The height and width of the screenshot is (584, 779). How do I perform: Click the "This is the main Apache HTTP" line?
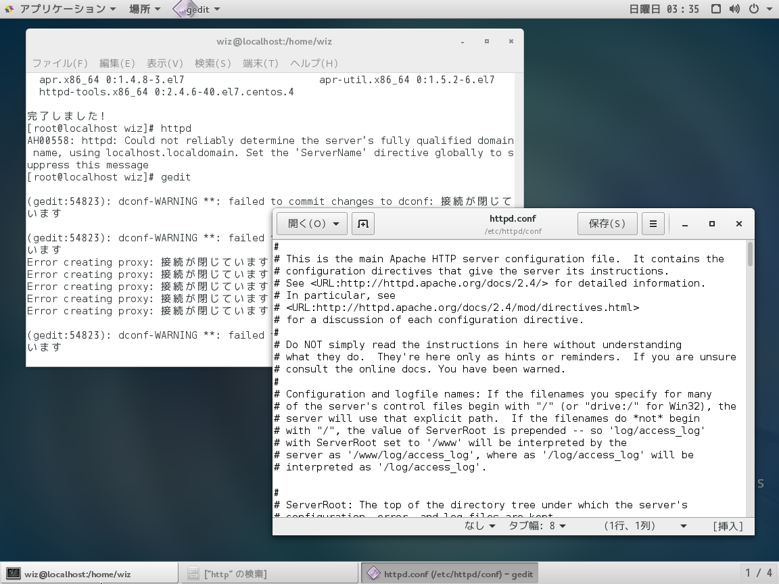tap(499, 260)
